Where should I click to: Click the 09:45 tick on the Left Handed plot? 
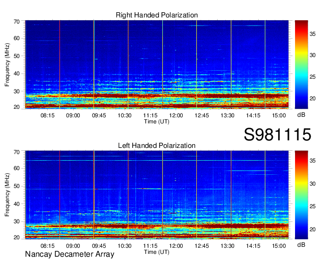99,246
